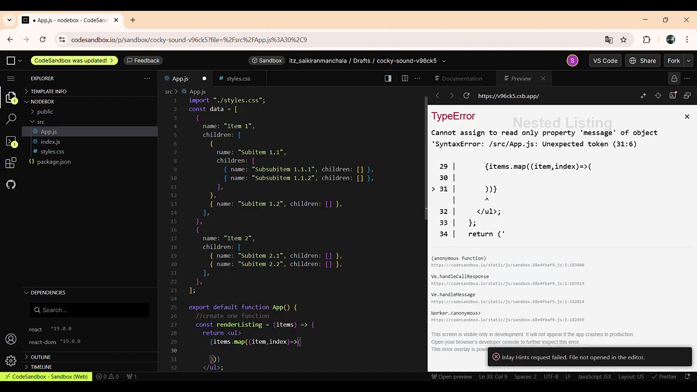Open styles.css in file tree

click(52, 151)
